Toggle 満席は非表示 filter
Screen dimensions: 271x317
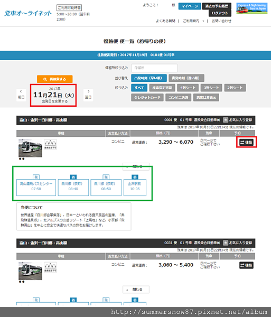click(x=206, y=97)
